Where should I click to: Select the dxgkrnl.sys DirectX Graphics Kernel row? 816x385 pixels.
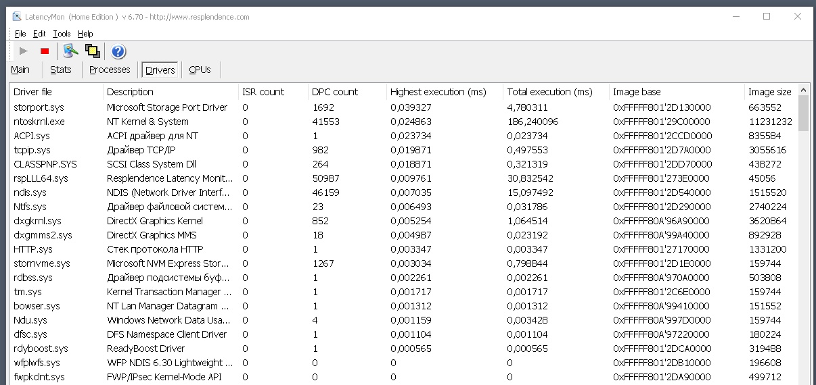pyautogui.click(x=404, y=221)
